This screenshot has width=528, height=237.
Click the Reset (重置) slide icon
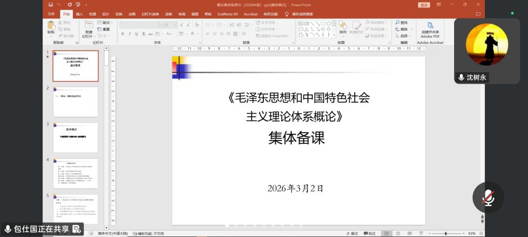103,29
